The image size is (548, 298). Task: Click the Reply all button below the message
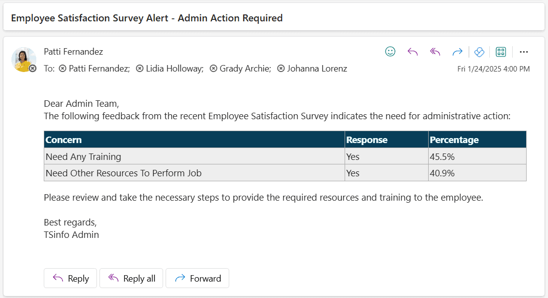(x=131, y=278)
